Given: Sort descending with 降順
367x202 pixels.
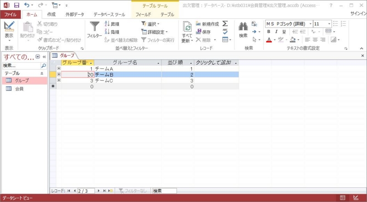Looking at the screenshot, I should (x=112, y=32).
